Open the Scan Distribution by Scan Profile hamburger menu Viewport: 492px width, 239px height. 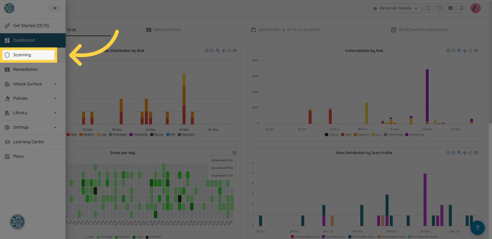click(x=476, y=153)
